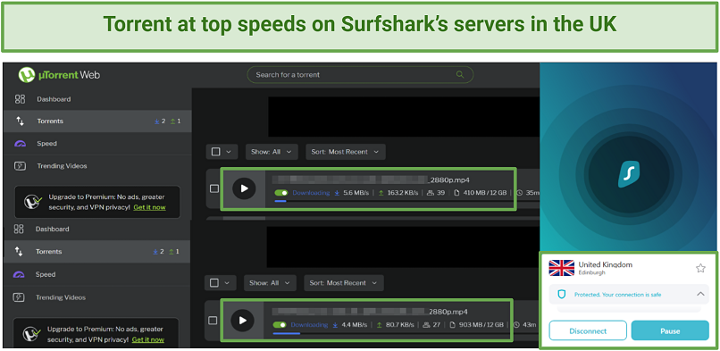
Task: Tick the select-all checkbox above the 4.4 MB/s torrent
Action: pyautogui.click(x=214, y=282)
